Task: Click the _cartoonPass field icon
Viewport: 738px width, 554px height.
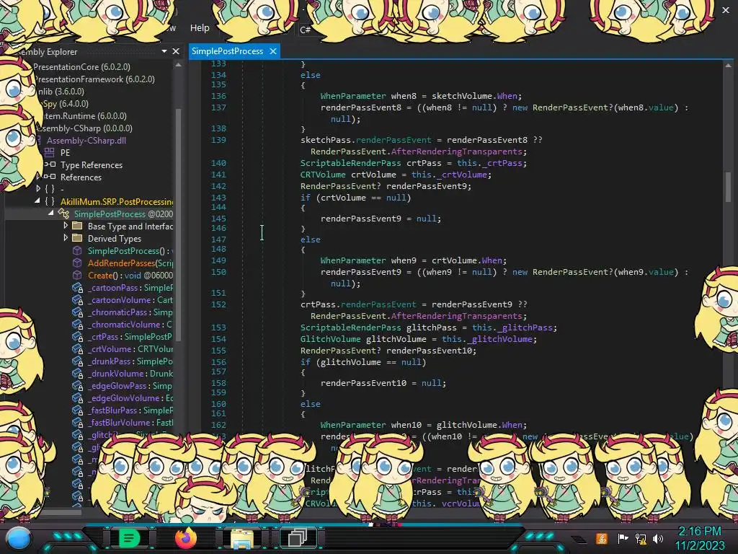Action: click(x=78, y=287)
